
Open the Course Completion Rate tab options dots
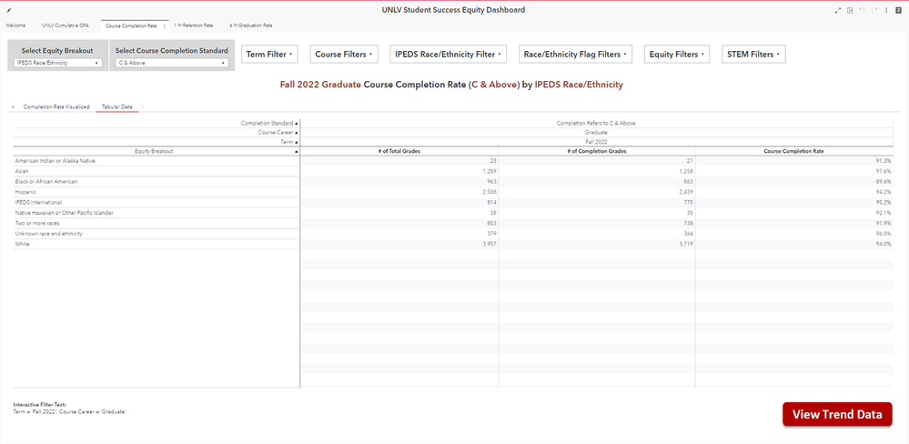(164, 26)
